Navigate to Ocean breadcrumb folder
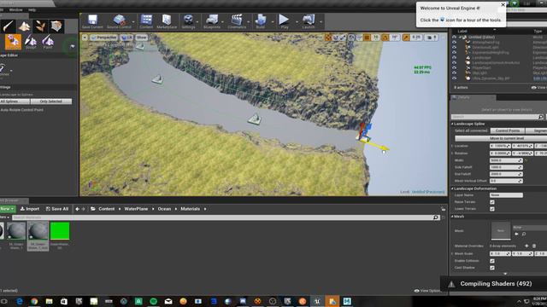Image resolution: width=547 pixels, height=307 pixels. click(x=164, y=209)
